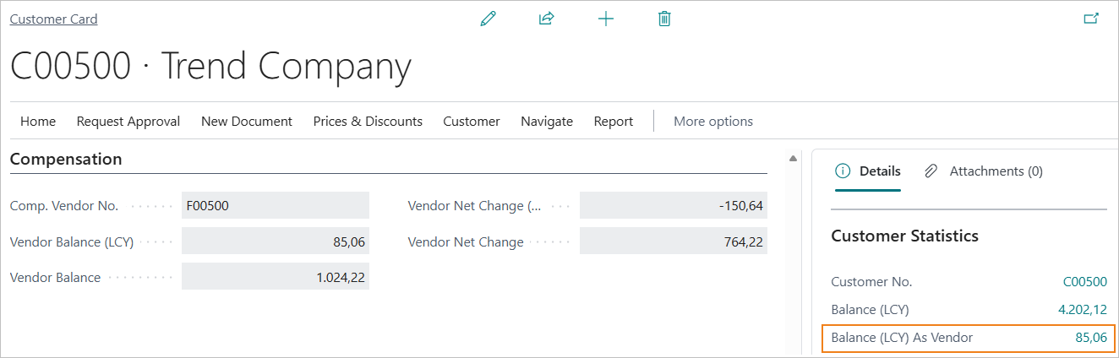Go back via Customer Card link
Image resolution: width=1119 pixels, height=358 pixels.
coord(53,19)
